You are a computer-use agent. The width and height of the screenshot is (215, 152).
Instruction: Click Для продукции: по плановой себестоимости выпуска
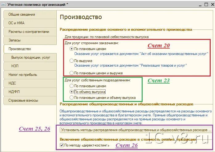(x=107, y=37)
